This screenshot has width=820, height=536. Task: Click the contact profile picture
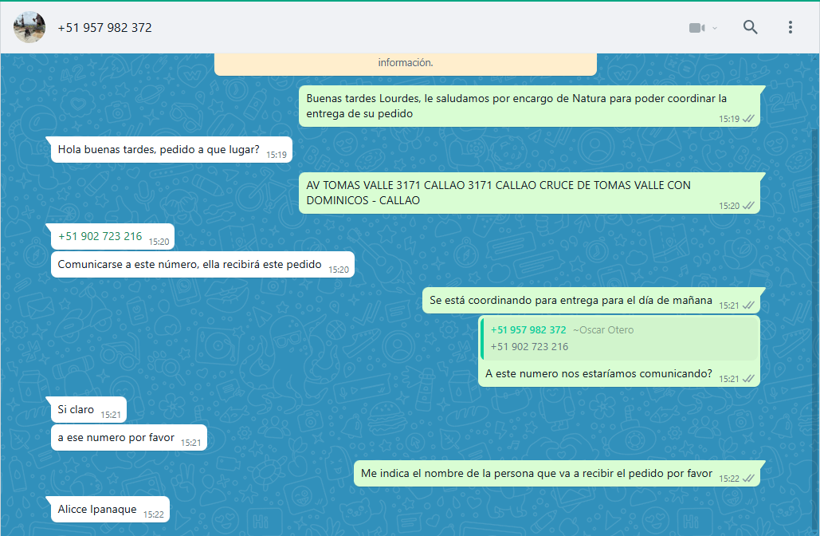click(x=29, y=28)
